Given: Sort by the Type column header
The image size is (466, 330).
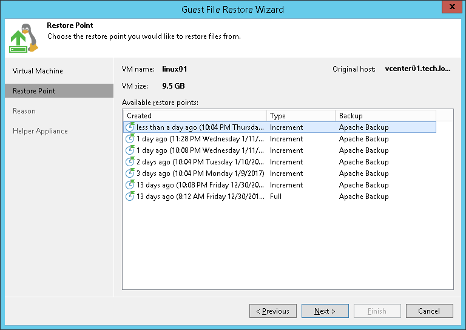Looking at the screenshot, I should 301,115.
